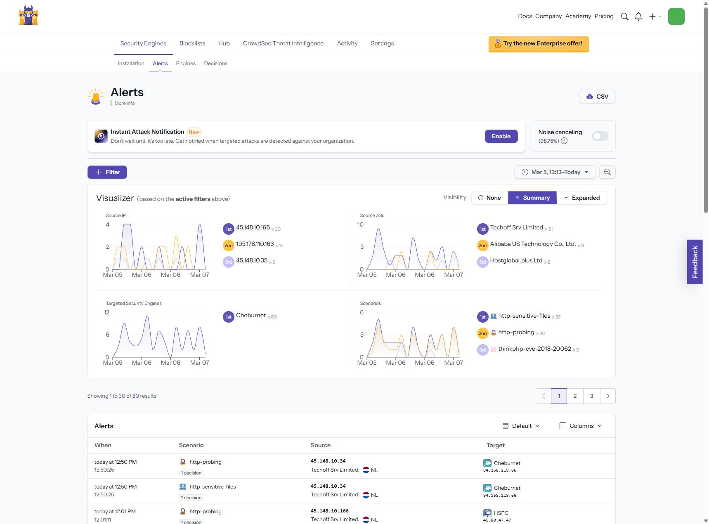709x524 pixels.
Task: Click the Enable button for attack notifications
Action: 501,136
